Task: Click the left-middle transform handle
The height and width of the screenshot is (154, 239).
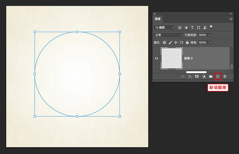Action: [x=35, y=74]
